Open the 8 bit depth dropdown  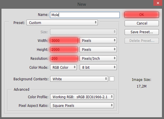(98, 67)
